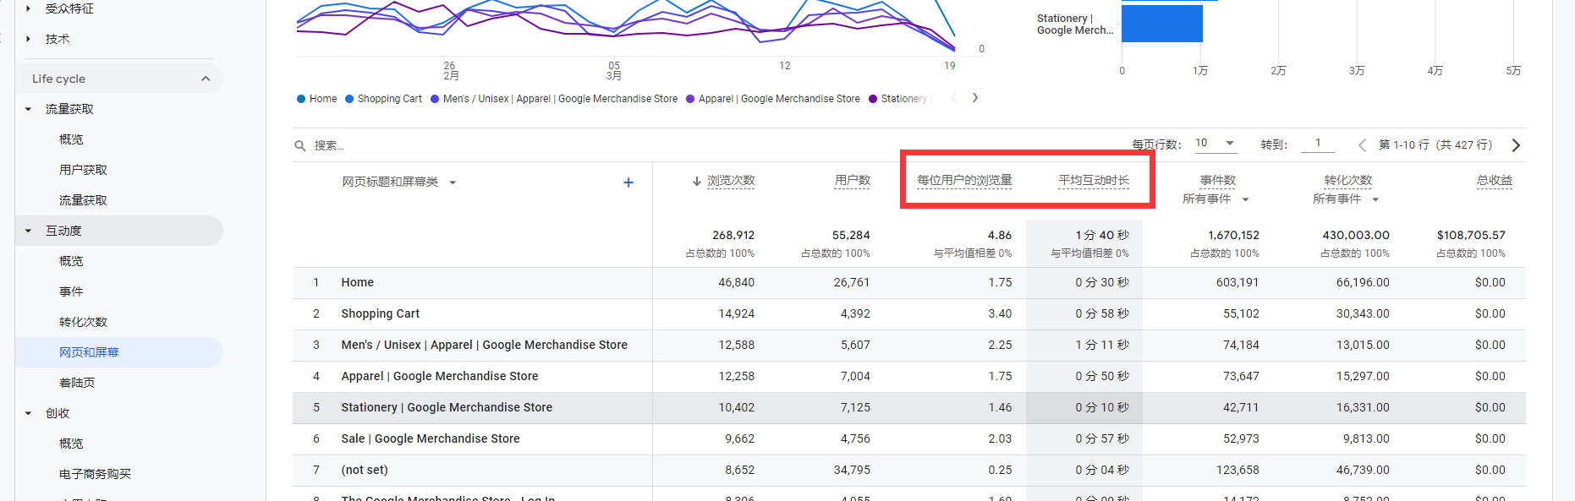Open the 电子商务购买 report

click(95, 474)
